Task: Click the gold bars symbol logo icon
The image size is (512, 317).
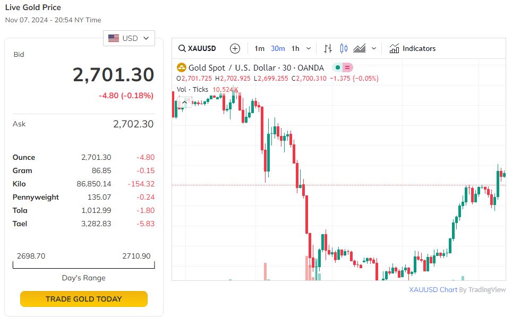Action: click(x=181, y=67)
